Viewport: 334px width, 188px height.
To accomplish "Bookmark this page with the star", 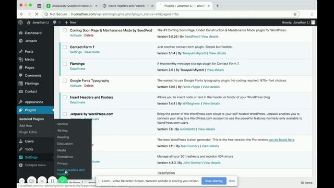I will [295, 14].
